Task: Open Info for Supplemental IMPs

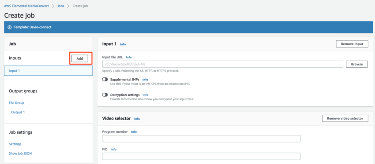Action: coord(145,80)
